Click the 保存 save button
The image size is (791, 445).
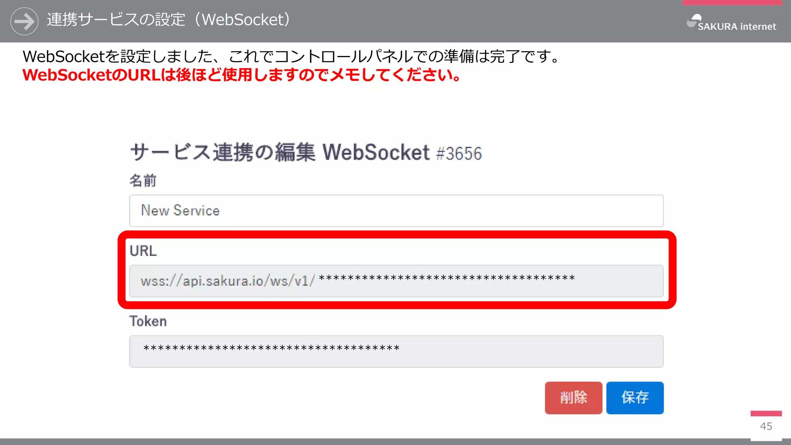click(635, 398)
